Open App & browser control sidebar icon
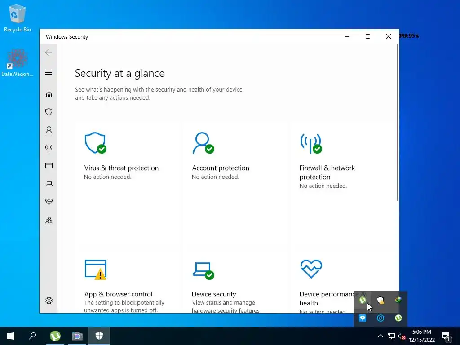Image resolution: width=460 pixels, height=345 pixels. [49, 166]
